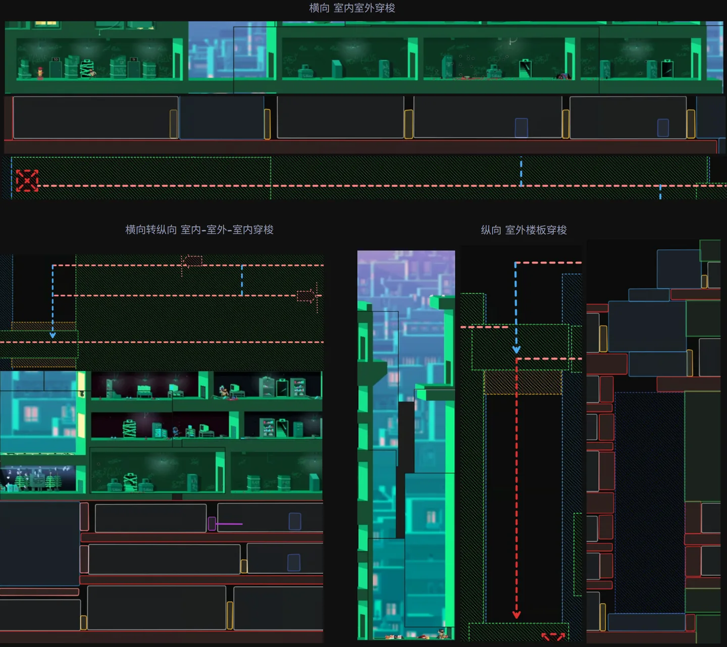The height and width of the screenshot is (647, 727).
Task: Select the red crossed-out dashed square marker
Action: (27, 181)
